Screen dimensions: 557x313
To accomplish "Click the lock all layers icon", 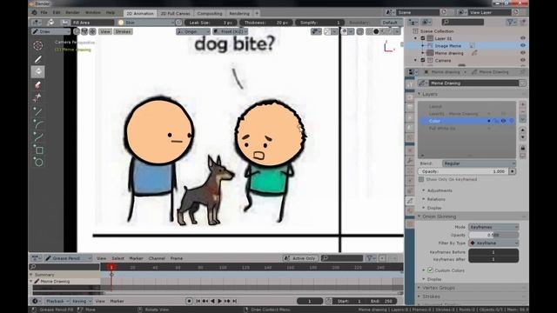I will [522, 148].
